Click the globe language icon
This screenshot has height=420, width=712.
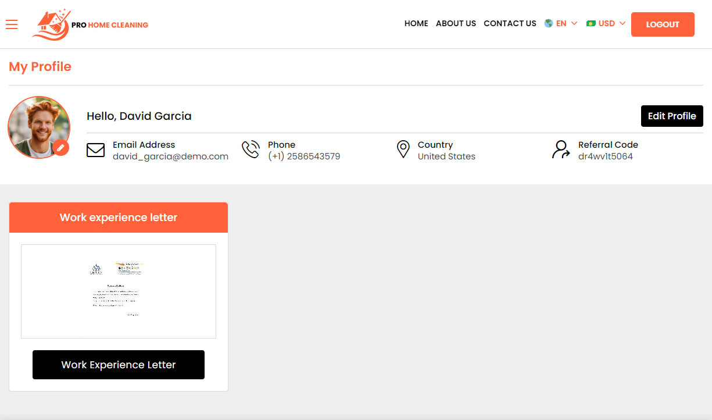(549, 23)
